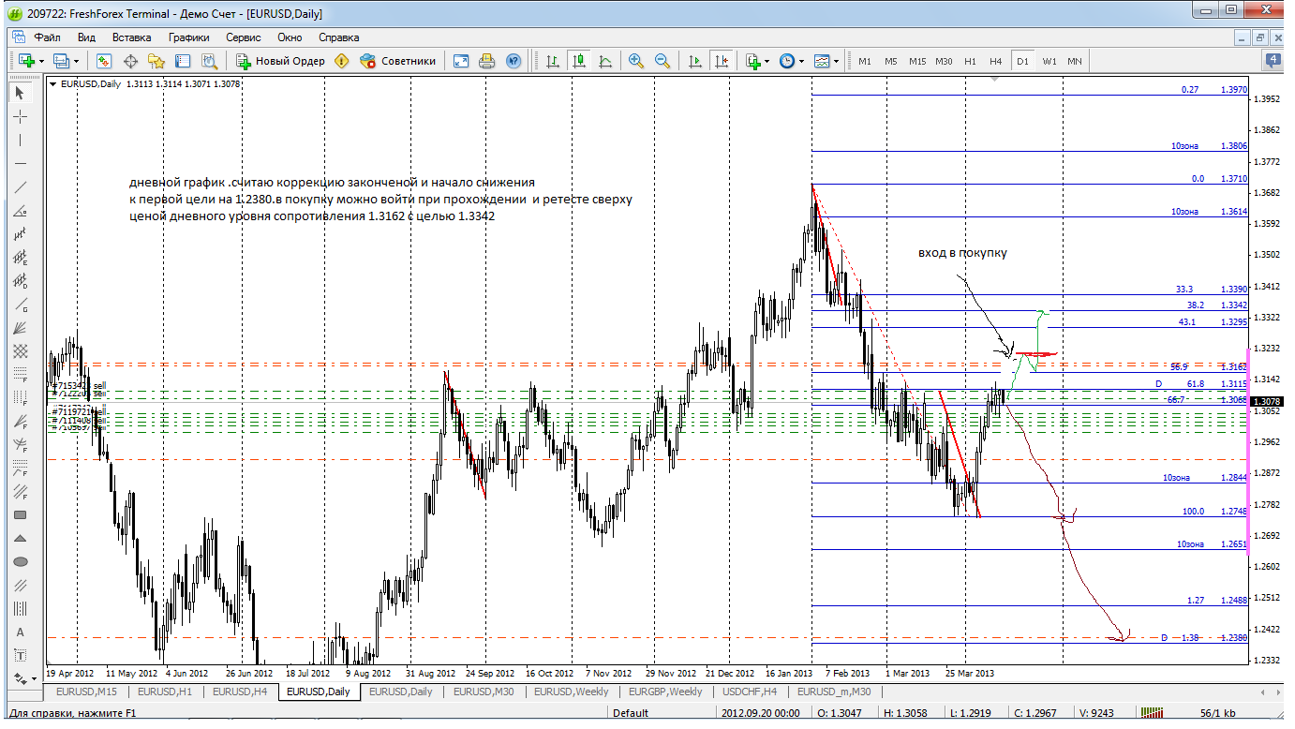Toggle the chart shift option
This screenshot has height=729, width=1295.
pos(721,61)
